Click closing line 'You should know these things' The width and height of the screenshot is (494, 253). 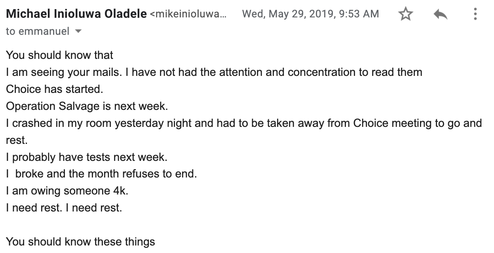click(80, 242)
